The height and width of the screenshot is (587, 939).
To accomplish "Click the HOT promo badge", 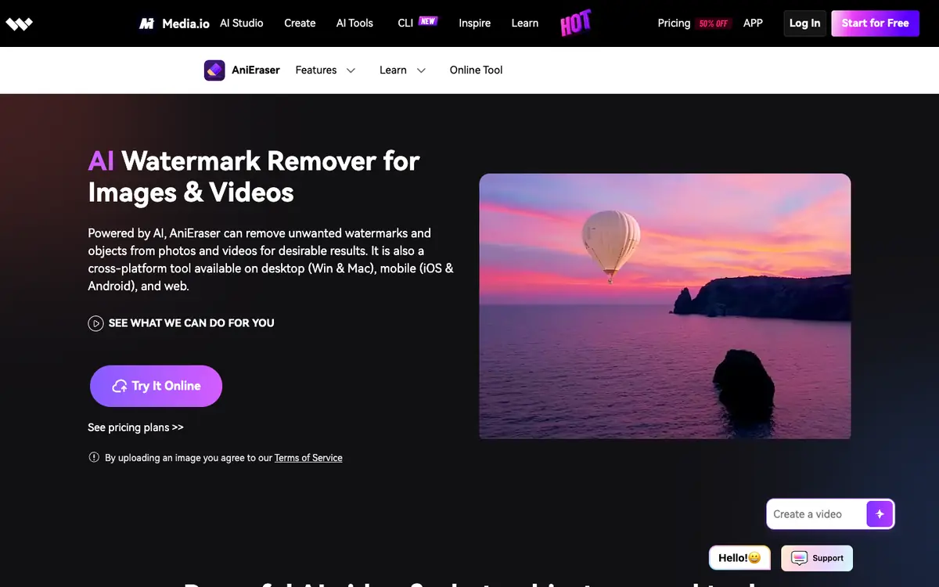I will 575,23.
